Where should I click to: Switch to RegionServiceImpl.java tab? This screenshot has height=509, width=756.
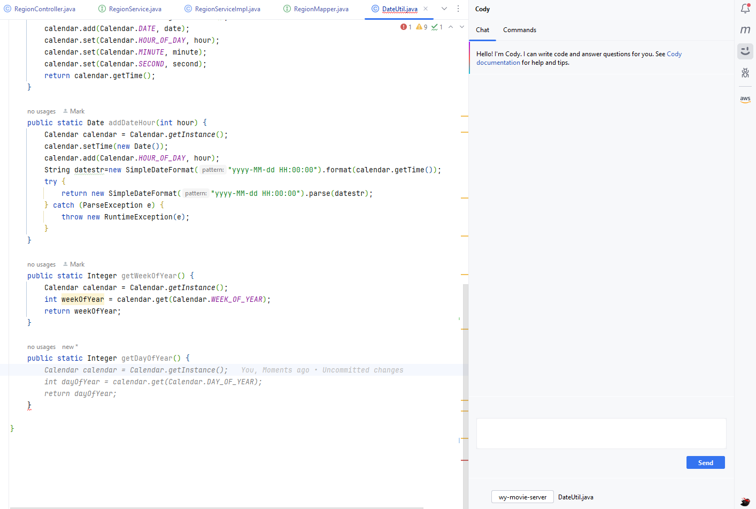[x=222, y=9]
